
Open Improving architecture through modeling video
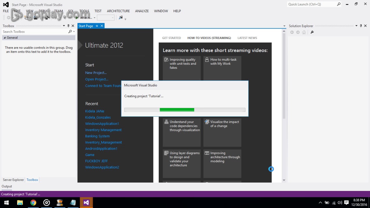tap(222, 164)
